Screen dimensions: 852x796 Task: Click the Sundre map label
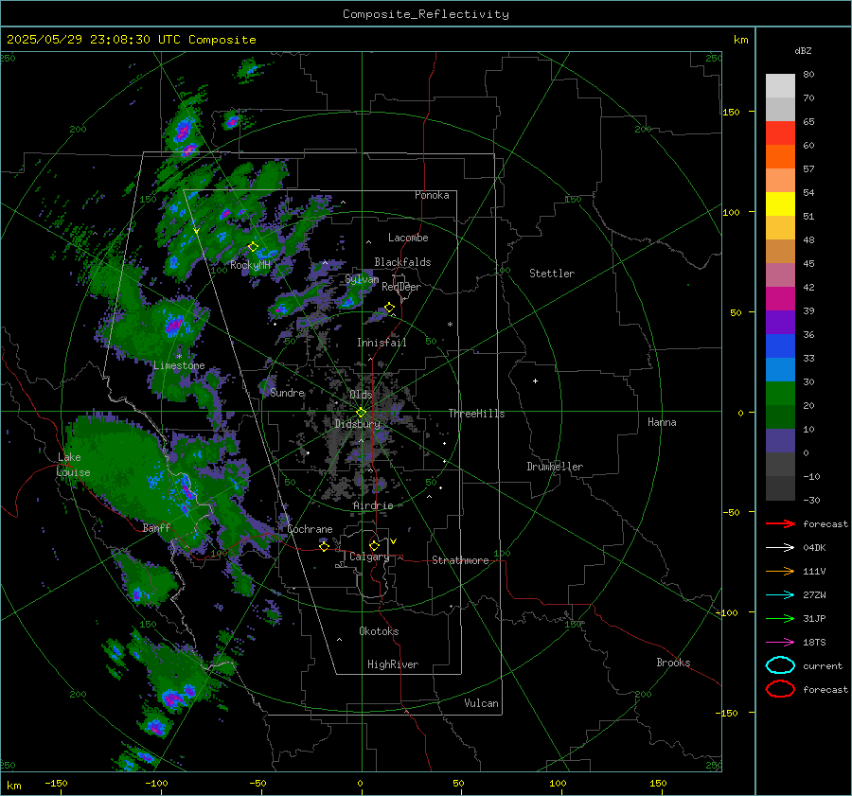coord(287,393)
